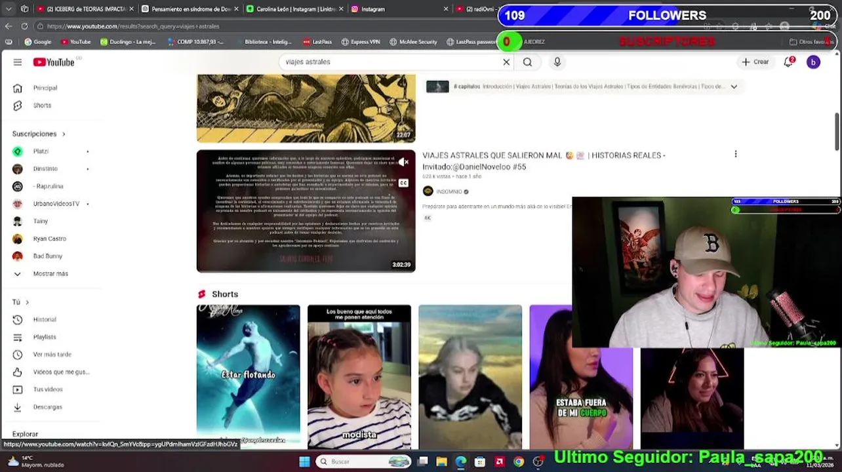The width and height of the screenshot is (842, 472).
Task: Open Tainy subscription channel
Action: click(x=41, y=222)
